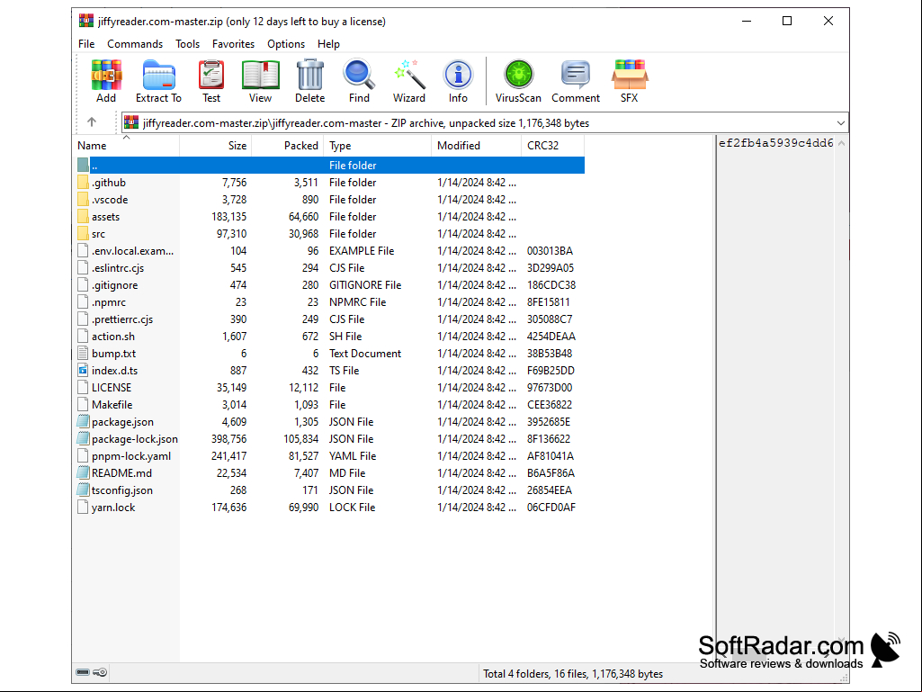Open the File menu
The height and width of the screenshot is (692, 922).
86,44
